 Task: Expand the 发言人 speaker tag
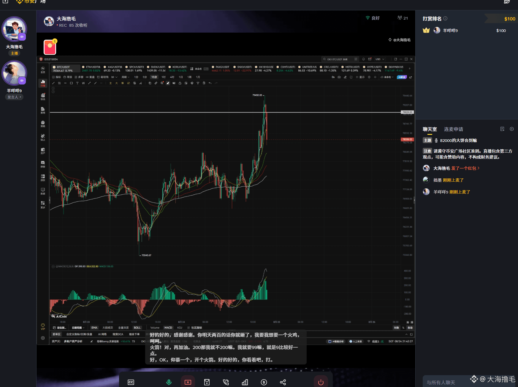click(x=14, y=97)
